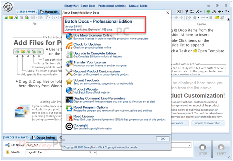The width and height of the screenshot is (233, 161).
Task: Expand the combo box arrow right of dialog
Action: pos(189,145)
